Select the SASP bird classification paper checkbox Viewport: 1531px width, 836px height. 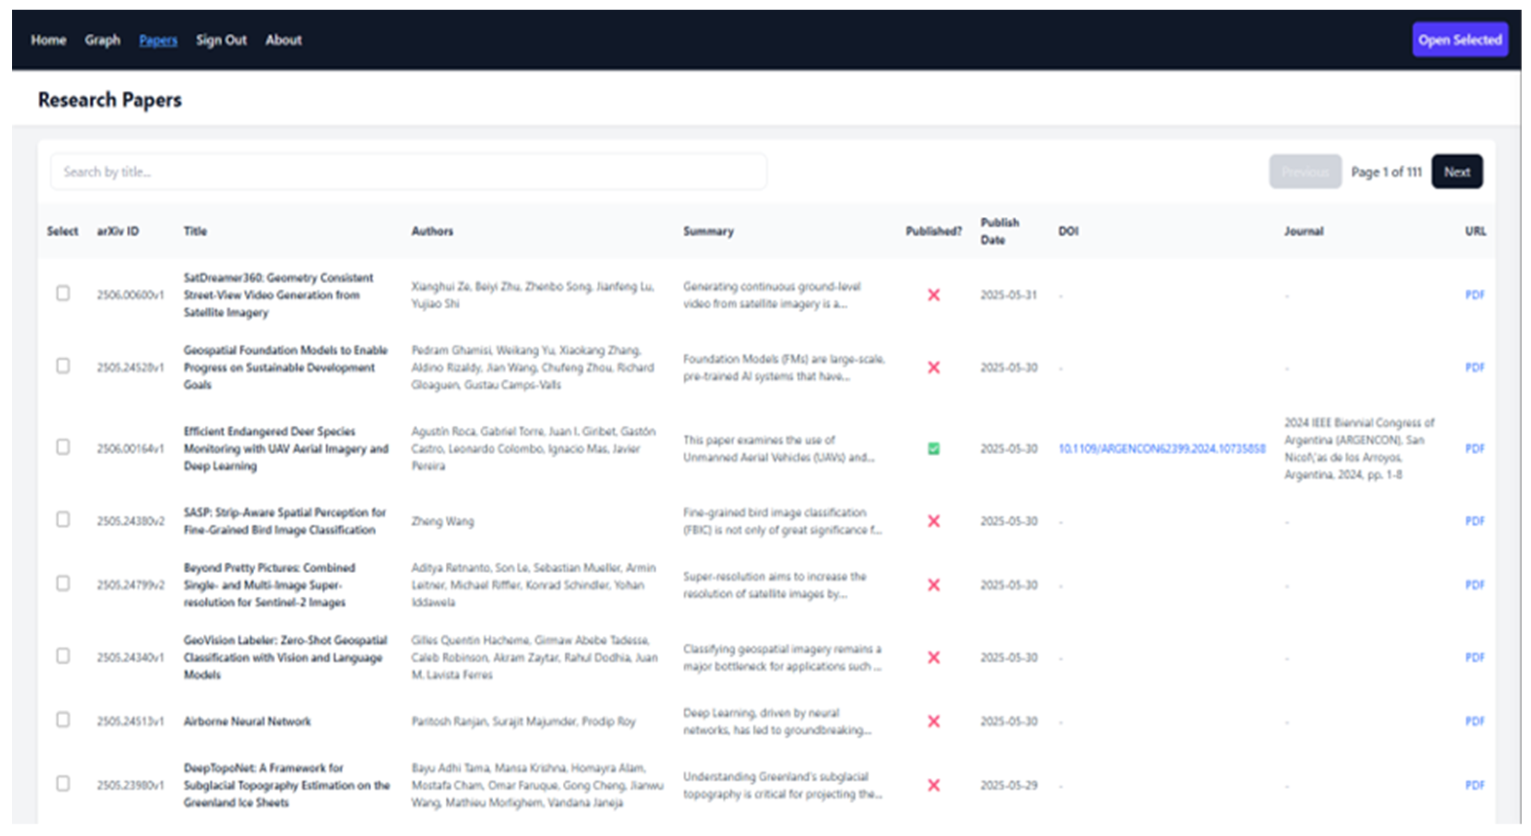pyautogui.click(x=63, y=520)
